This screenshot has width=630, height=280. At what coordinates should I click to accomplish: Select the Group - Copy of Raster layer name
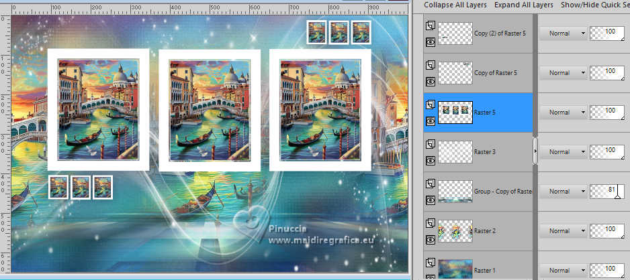[503, 192]
